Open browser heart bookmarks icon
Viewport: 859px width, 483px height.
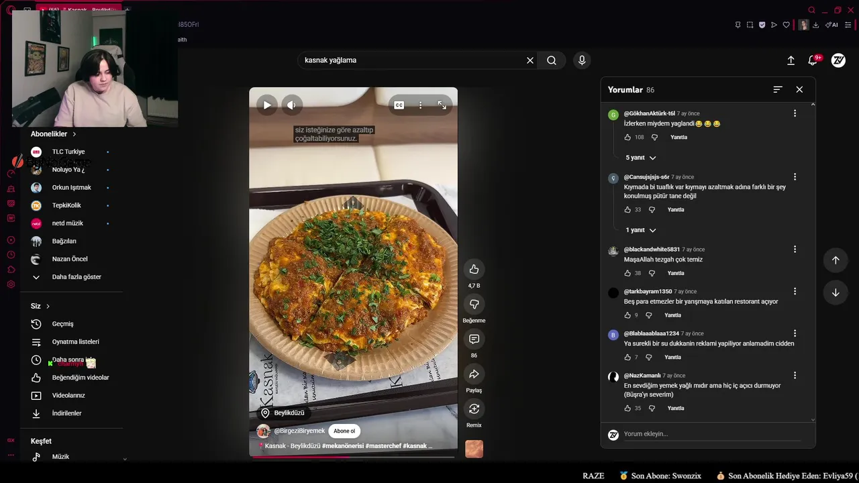click(787, 25)
